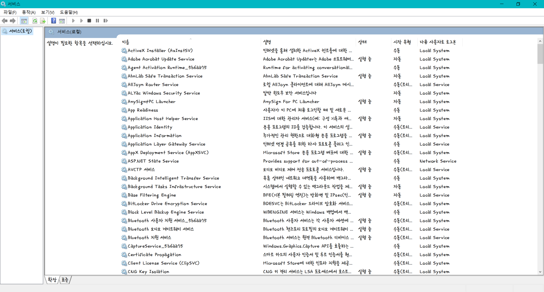Click the Stop Service square icon
544x292 pixels.
tap(89, 21)
